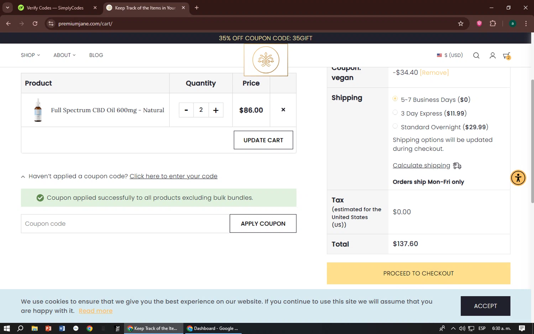Select the Keep Track of the Items tab

click(146, 7)
